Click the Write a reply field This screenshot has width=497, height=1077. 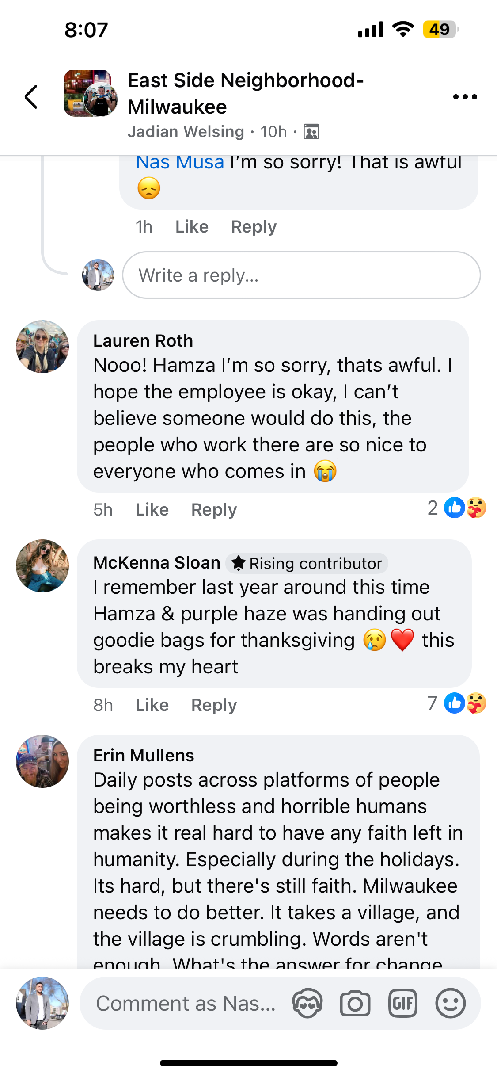[x=301, y=275]
